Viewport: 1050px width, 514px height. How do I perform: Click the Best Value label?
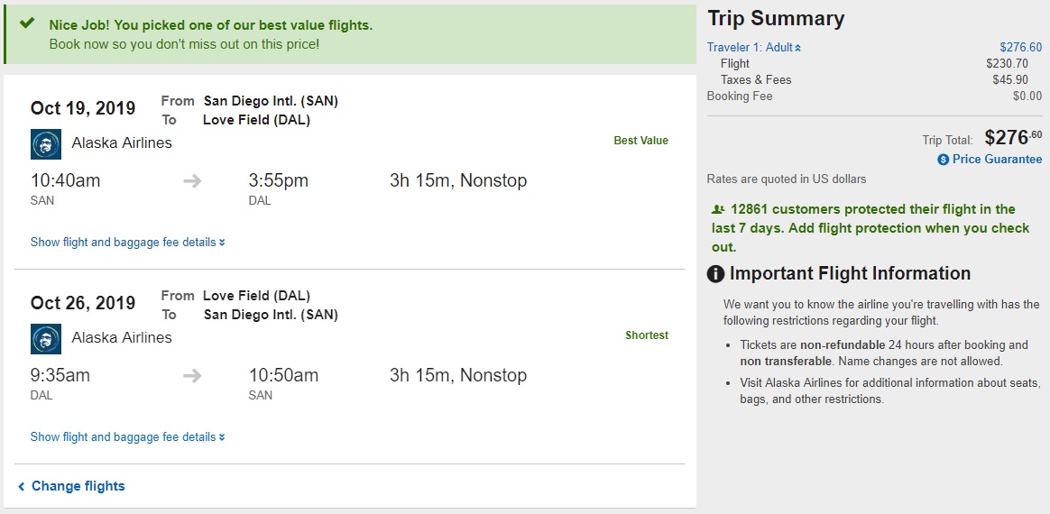(640, 141)
